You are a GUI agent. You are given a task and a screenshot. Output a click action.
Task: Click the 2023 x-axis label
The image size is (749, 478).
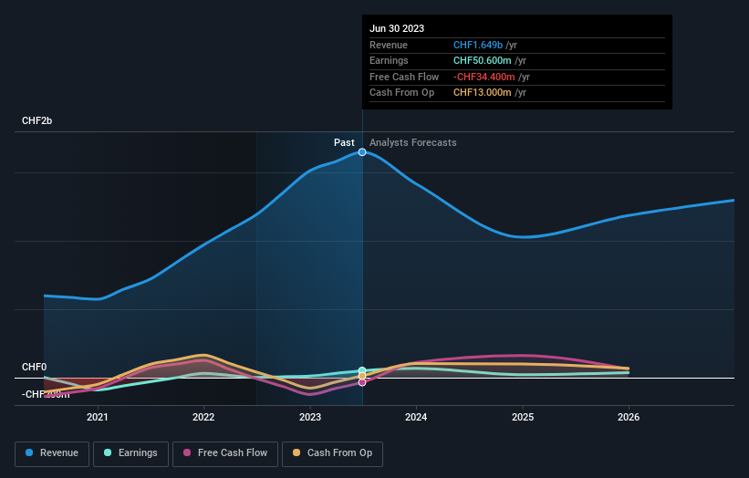pos(310,417)
